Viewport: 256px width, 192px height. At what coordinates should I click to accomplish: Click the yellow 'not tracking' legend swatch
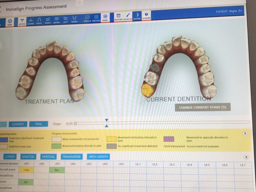coord(111,139)
